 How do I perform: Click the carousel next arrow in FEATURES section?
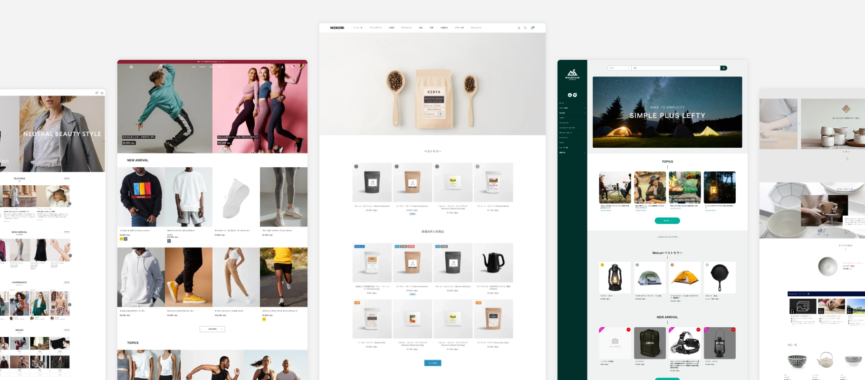pos(70,204)
